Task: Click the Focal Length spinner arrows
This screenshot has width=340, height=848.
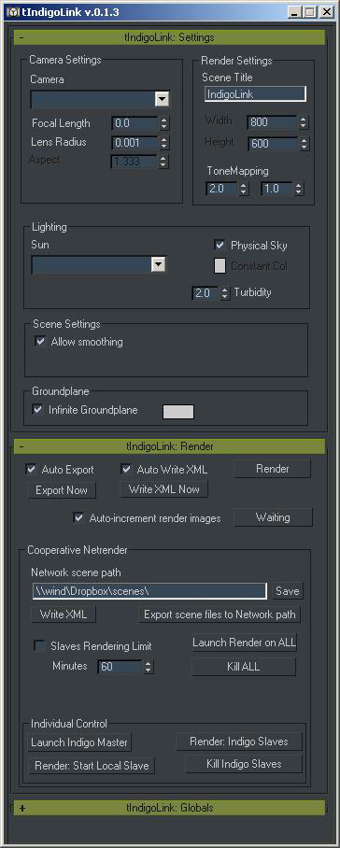Action: (x=164, y=123)
